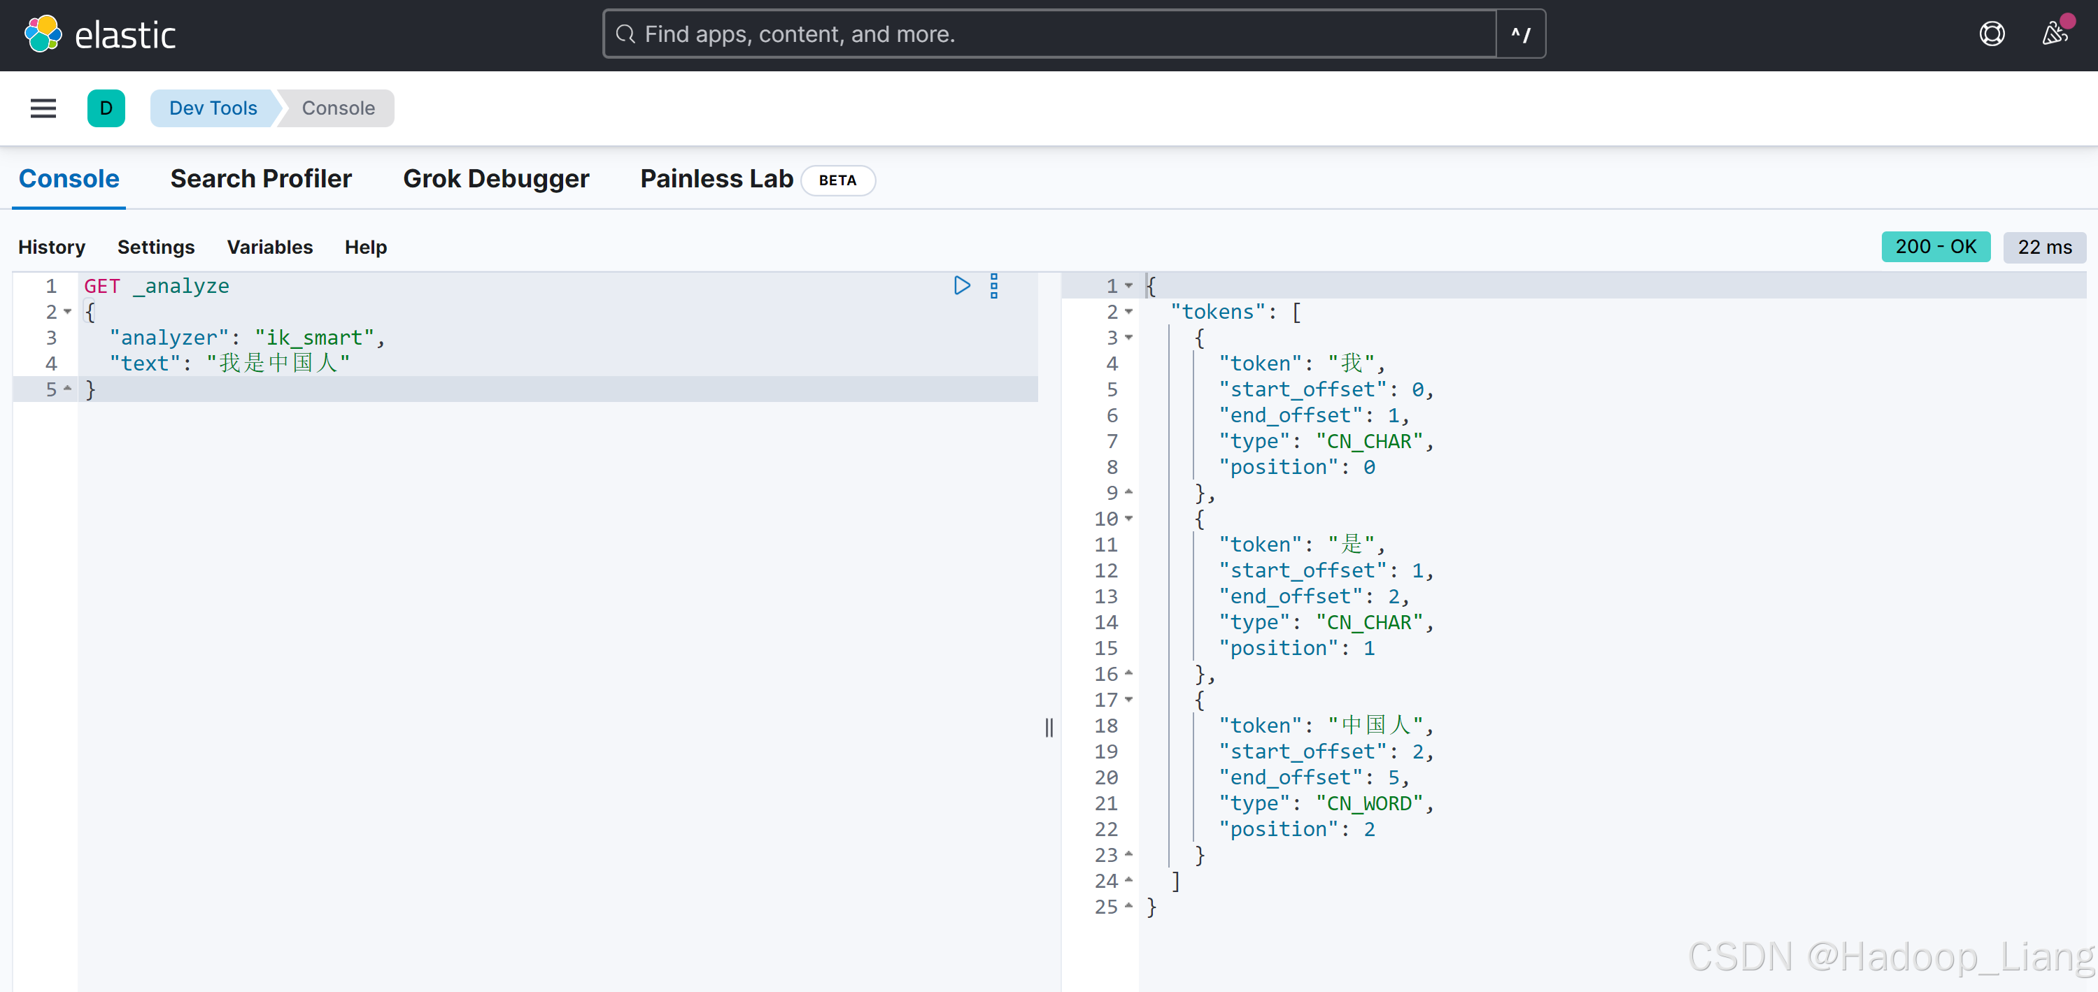This screenshot has height=992, width=2098.
Task: Click the Elastic logo
Action: click(x=99, y=34)
